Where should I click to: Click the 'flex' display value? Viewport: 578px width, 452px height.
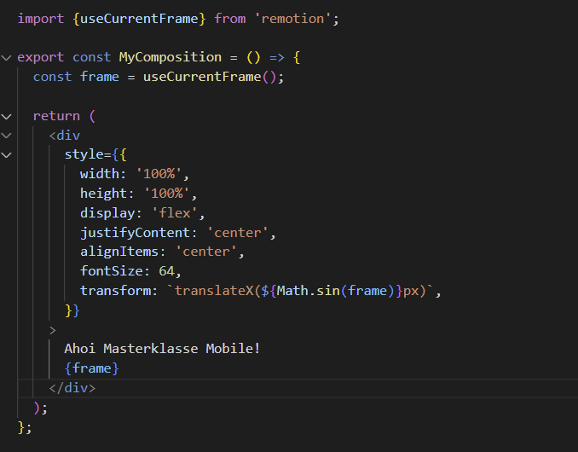(x=175, y=212)
